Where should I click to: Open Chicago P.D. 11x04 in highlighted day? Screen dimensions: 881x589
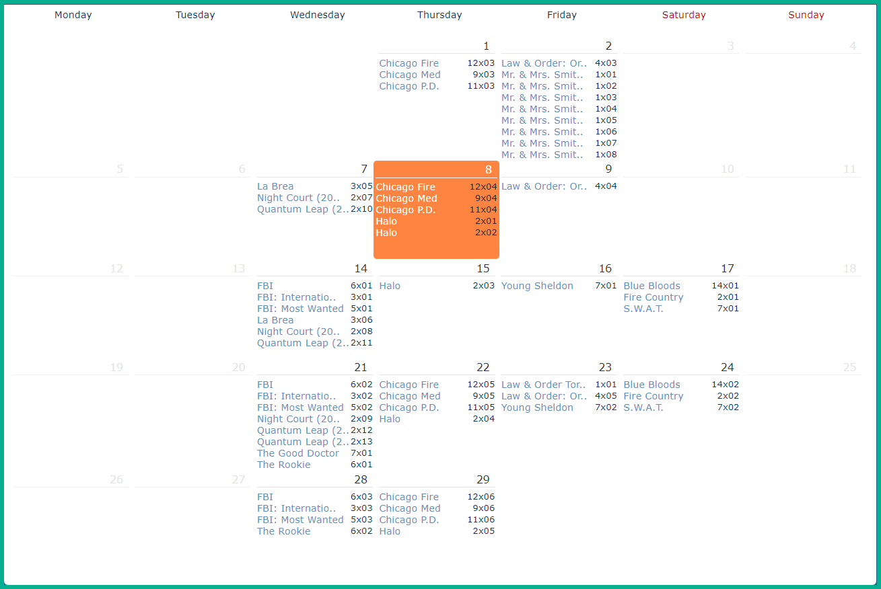coord(405,210)
